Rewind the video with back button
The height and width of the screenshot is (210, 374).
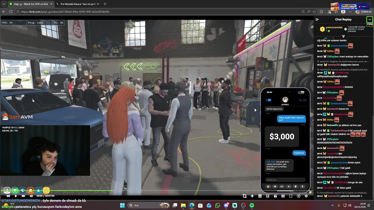(x=8, y=196)
